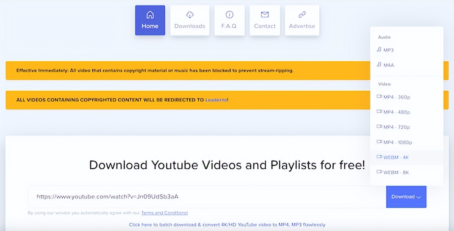Viewport: 454px width, 231px height.
Task: Choose M4A audio format text
Action: click(389, 65)
